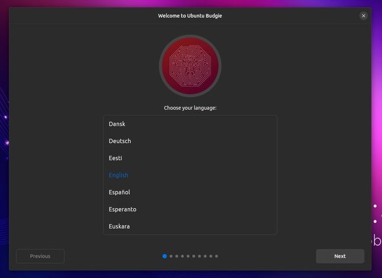Jump to the last page indicator dot

(217, 256)
